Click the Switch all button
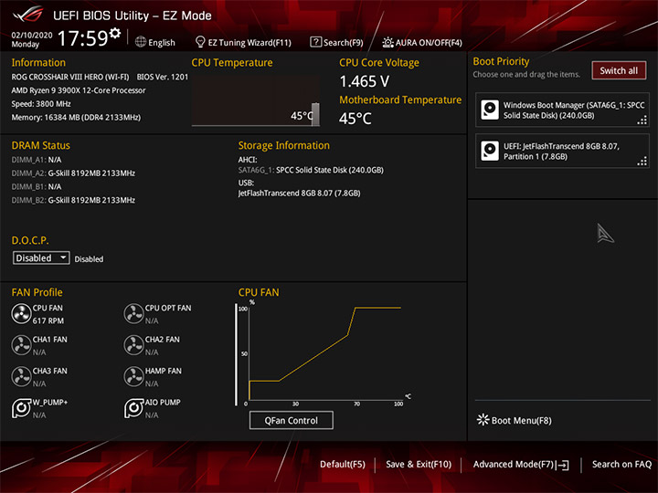 coord(619,70)
